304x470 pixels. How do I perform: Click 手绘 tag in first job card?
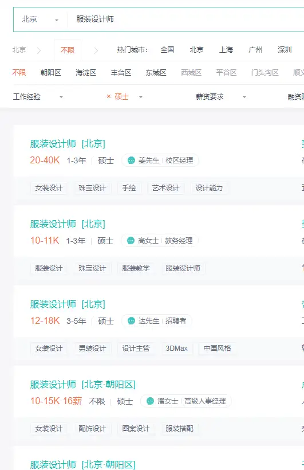click(129, 188)
